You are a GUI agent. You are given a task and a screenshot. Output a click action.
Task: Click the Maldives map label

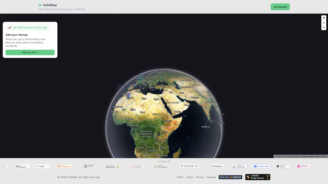(x=206, y=127)
